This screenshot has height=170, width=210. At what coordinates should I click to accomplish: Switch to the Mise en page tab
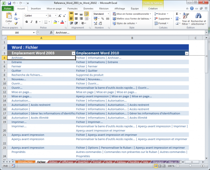coord(54,9)
